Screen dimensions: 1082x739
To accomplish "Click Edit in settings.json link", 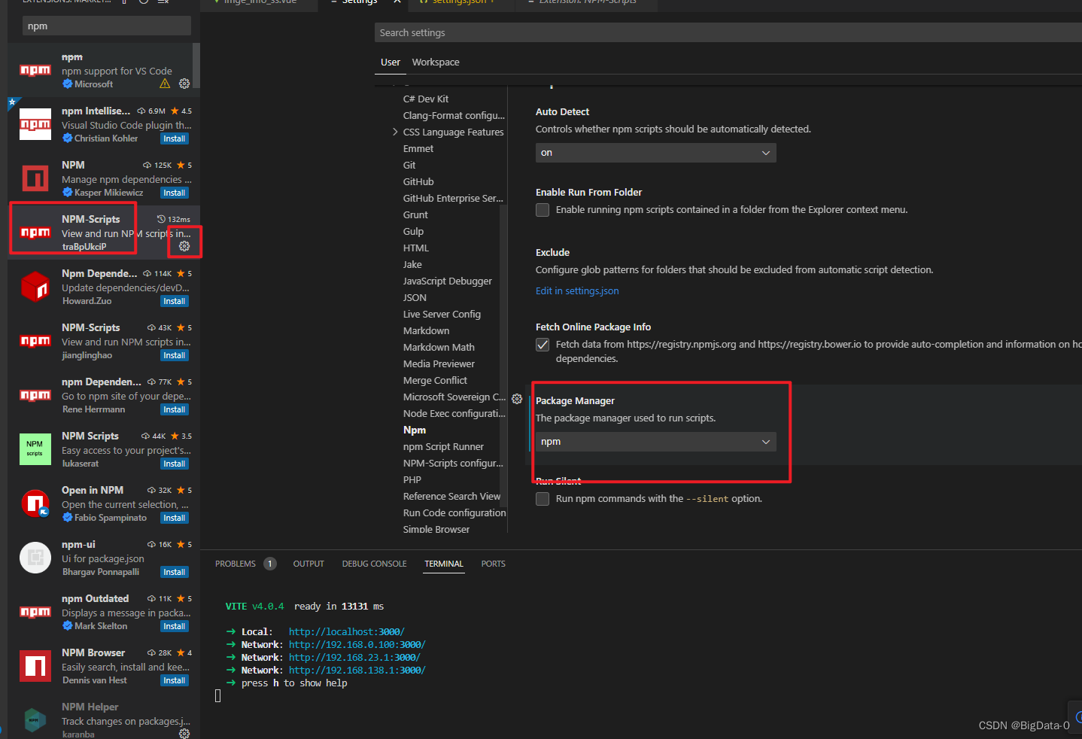I will [x=577, y=291].
